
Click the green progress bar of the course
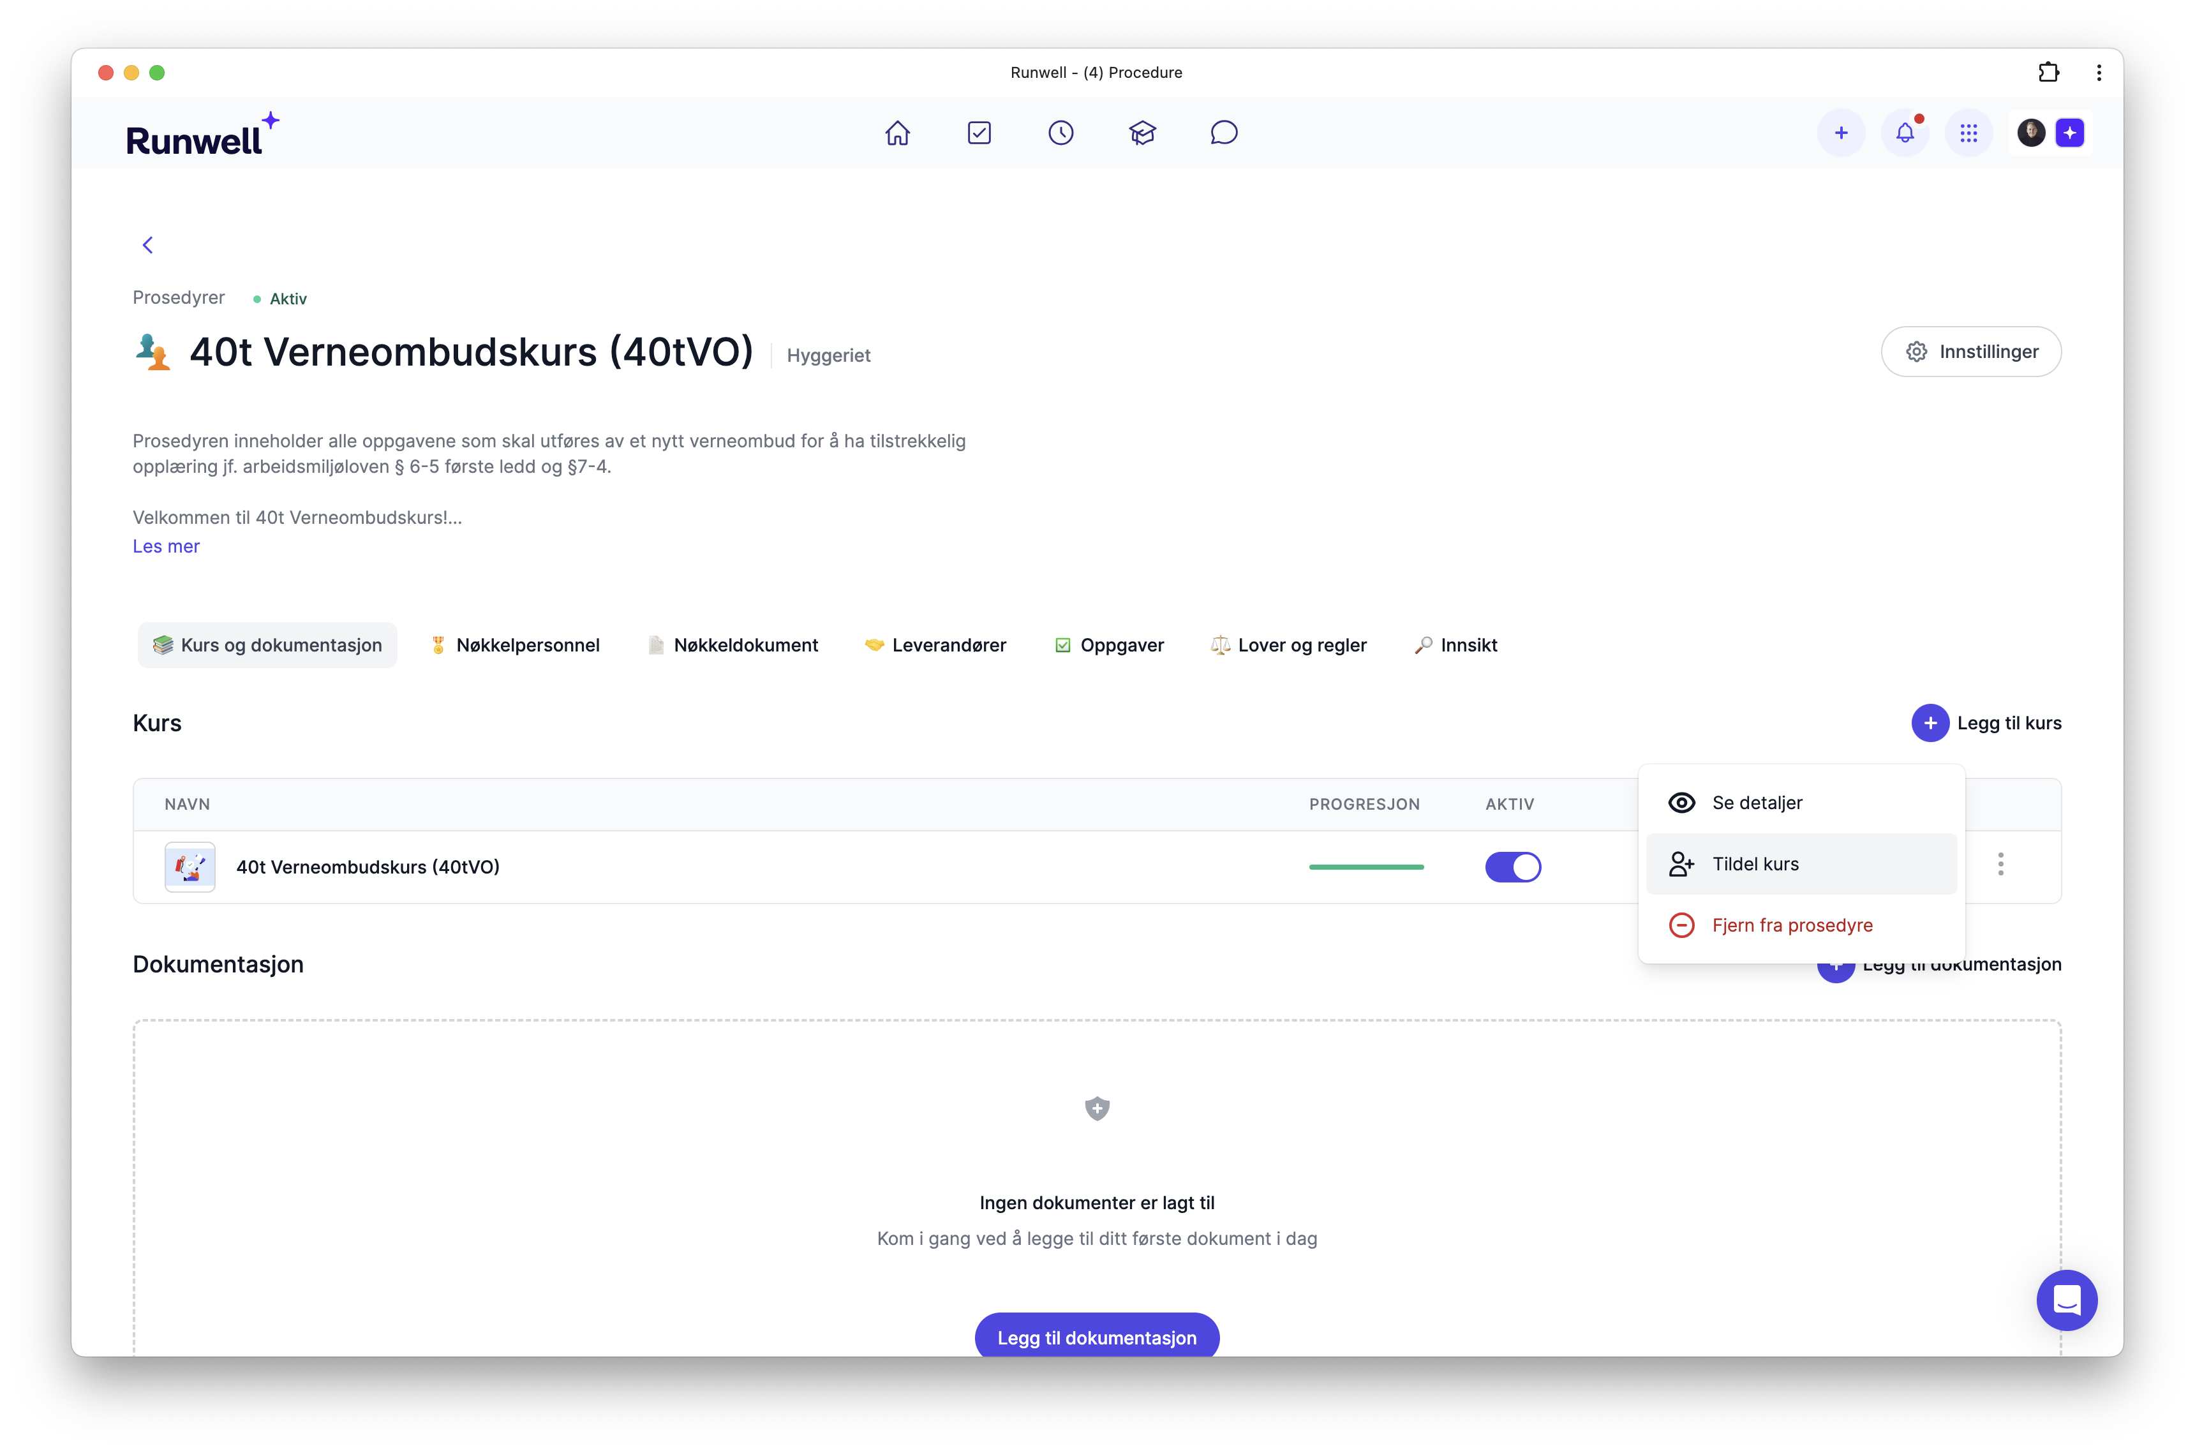(x=1366, y=867)
